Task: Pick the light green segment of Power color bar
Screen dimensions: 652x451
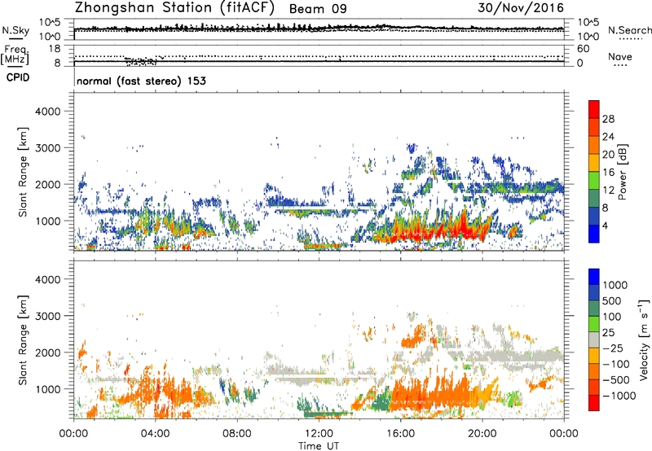Action: (x=594, y=181)
